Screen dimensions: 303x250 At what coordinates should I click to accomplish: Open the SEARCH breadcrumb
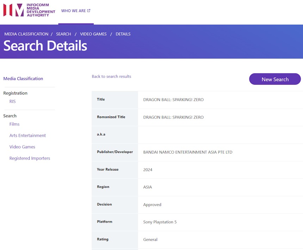click(x=63, y=34)
